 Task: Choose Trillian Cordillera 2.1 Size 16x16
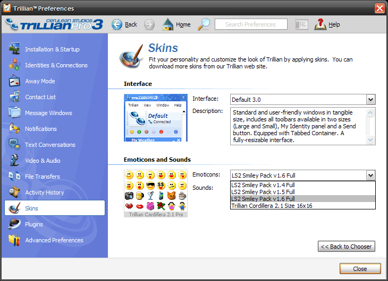303,206
